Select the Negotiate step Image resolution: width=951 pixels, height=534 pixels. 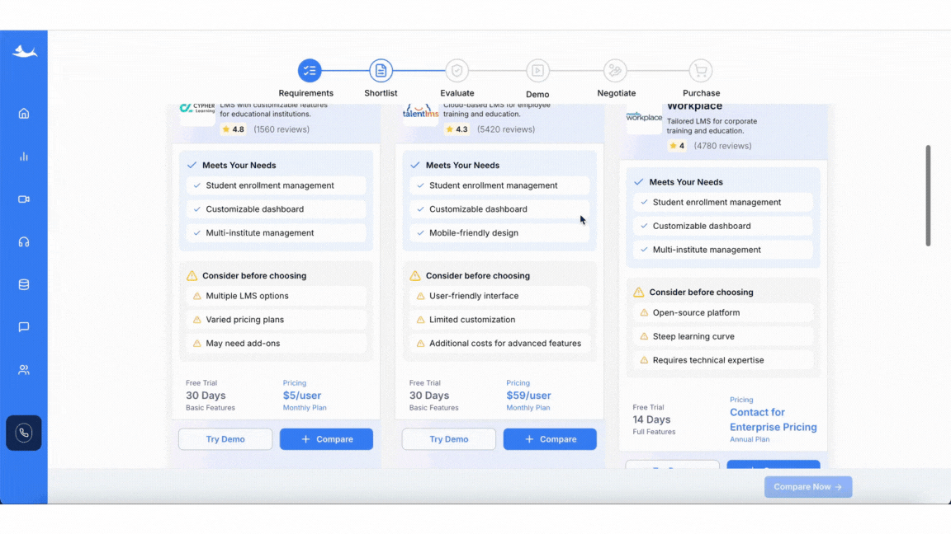click(x=616, y=71)
